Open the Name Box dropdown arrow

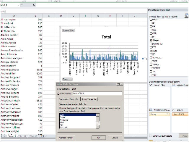pyautogui.click(x=18, y=5)
